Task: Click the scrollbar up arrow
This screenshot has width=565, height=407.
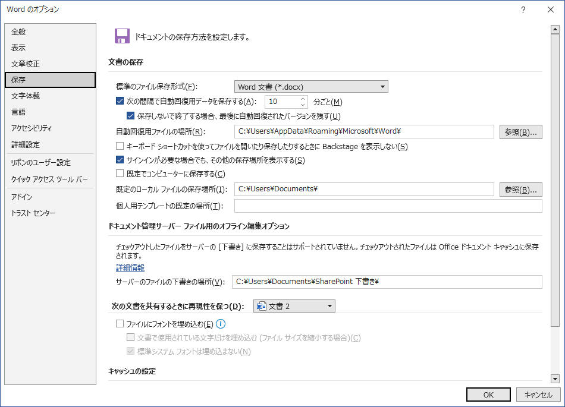Action: coord(555,30)
